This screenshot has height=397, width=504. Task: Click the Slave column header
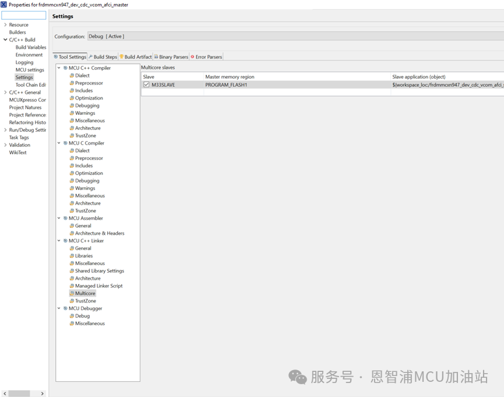pyautogui.click(x=172, y=77)
